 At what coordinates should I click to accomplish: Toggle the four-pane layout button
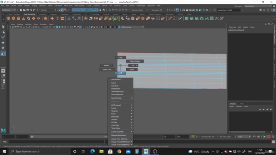[3, 76]
